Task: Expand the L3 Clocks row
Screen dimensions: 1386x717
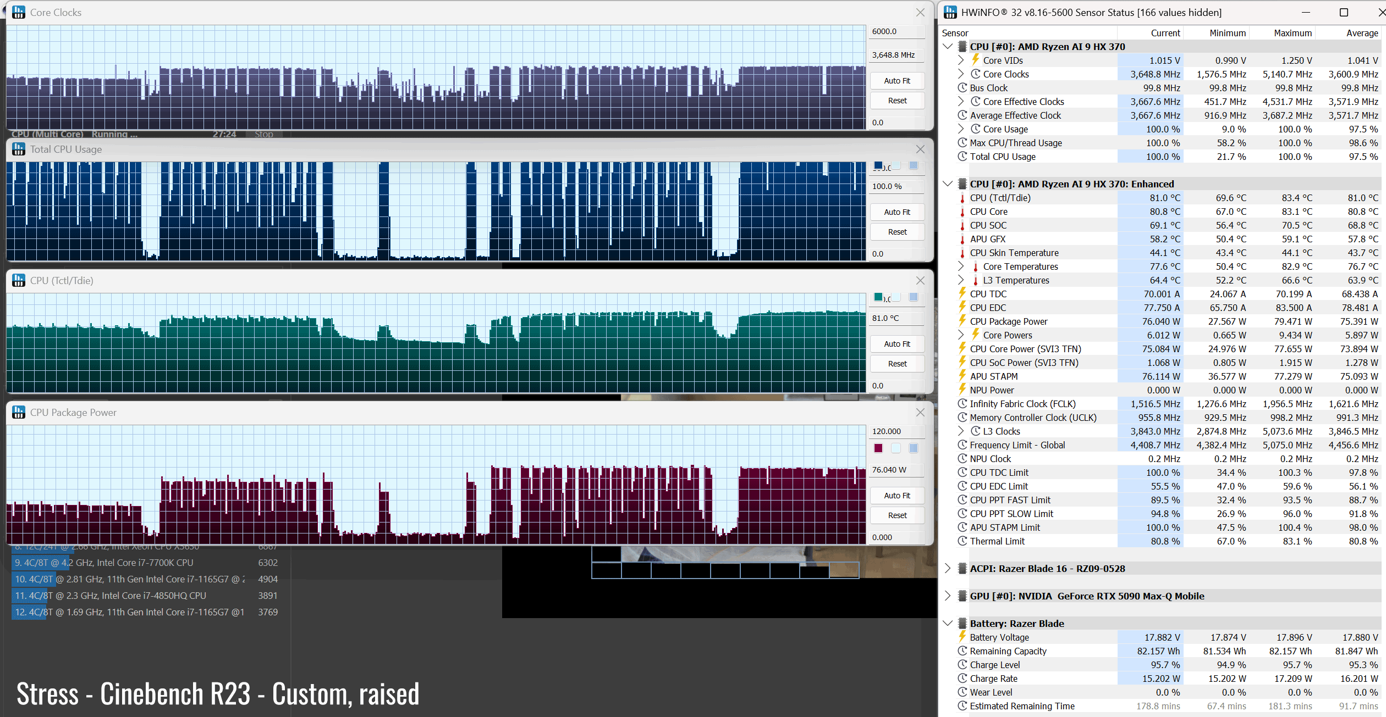Action: [961, 431]
